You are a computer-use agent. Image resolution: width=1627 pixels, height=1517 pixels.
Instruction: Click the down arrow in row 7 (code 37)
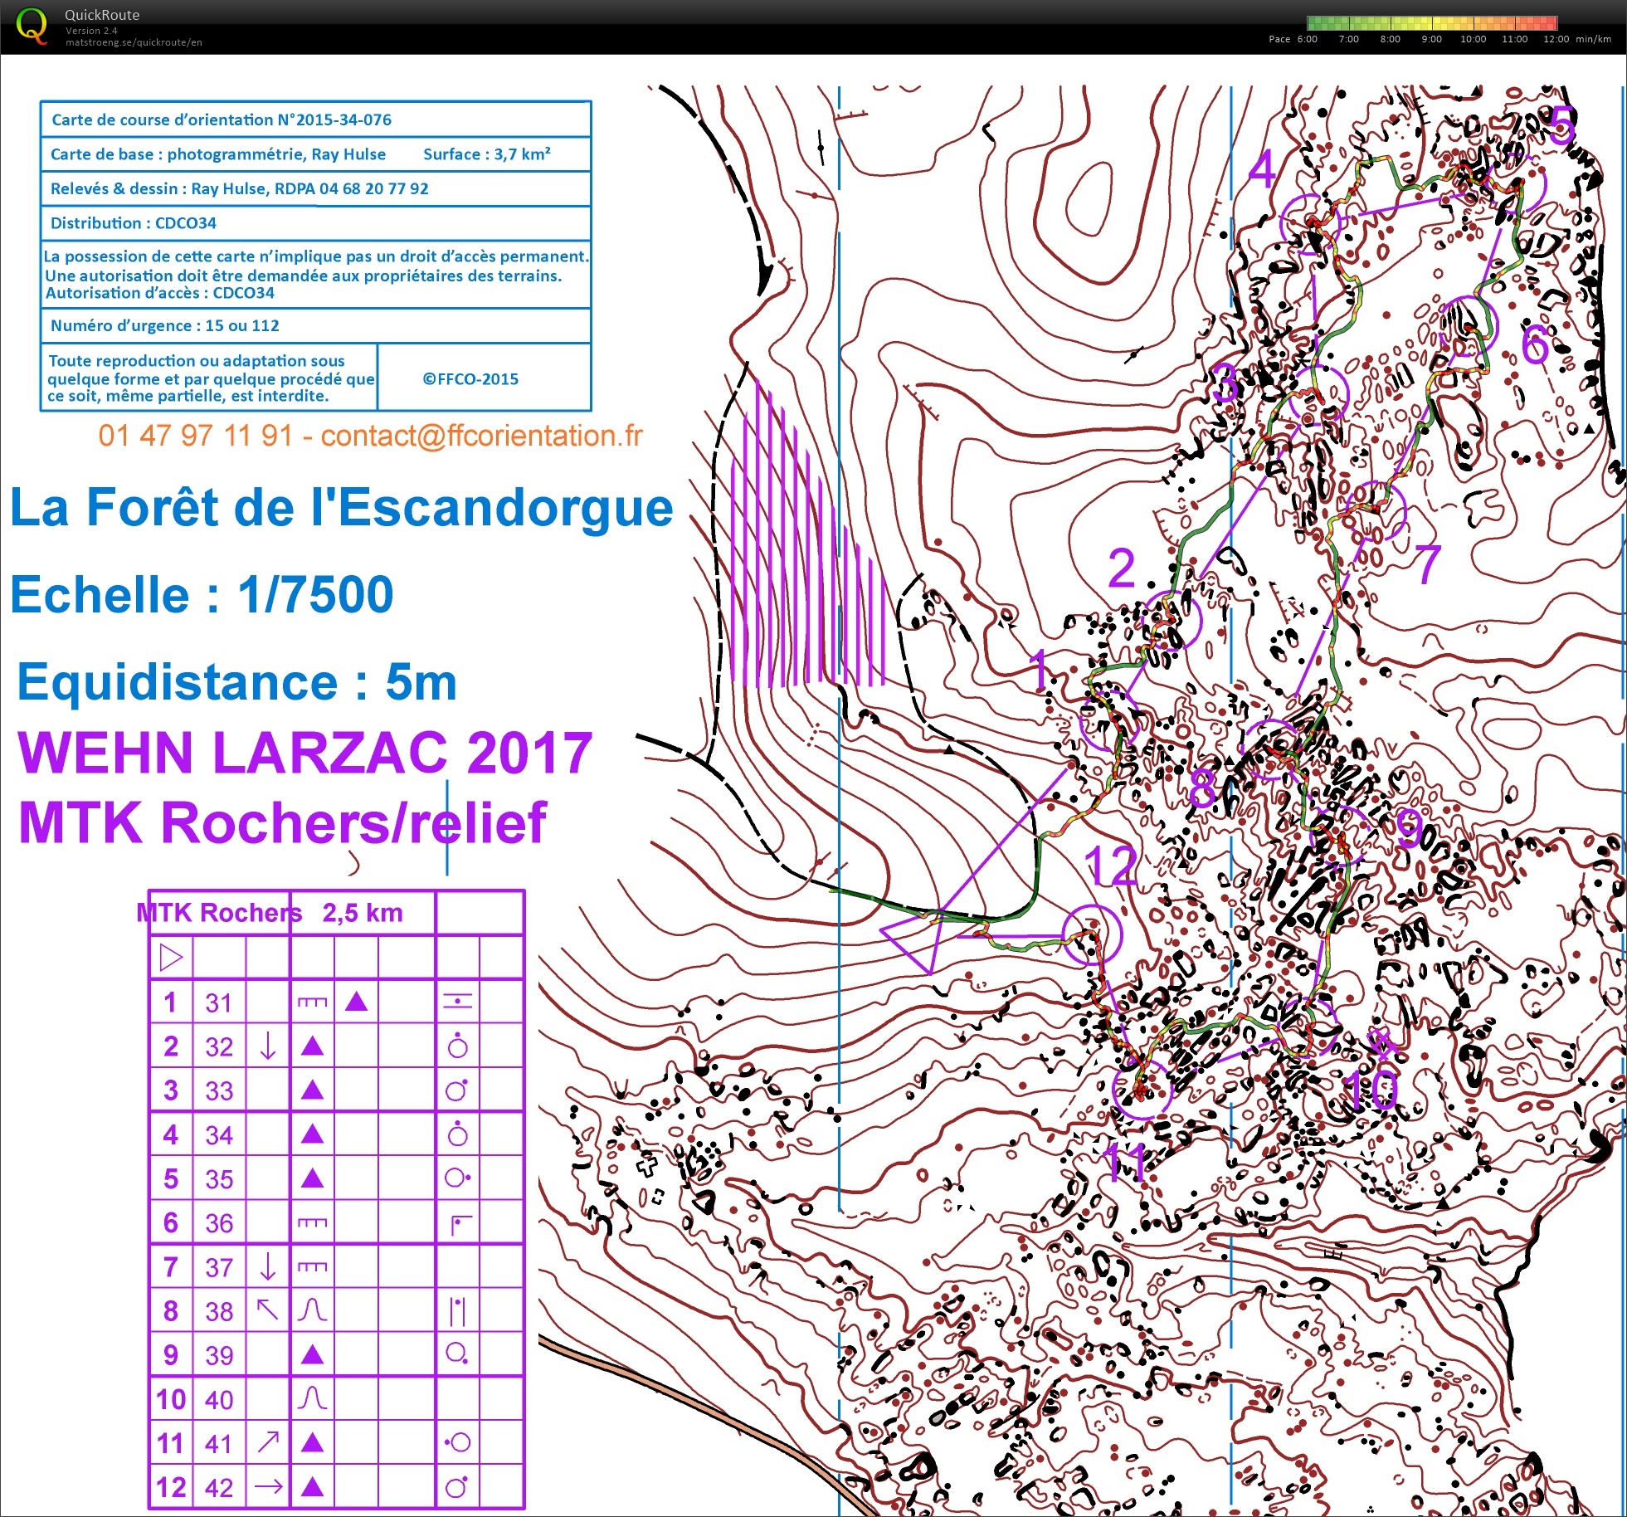[x=268, y=1266]
